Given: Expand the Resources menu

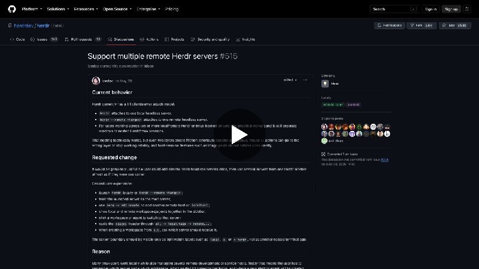Looking at the screenshot, I should 86,9.
